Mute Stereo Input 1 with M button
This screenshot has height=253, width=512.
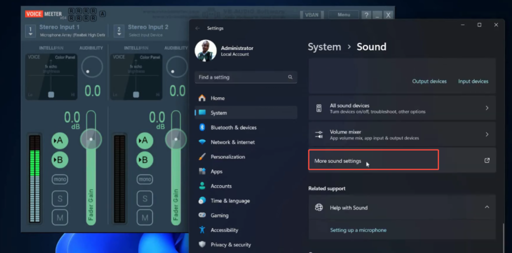click(x=60, y=217)
